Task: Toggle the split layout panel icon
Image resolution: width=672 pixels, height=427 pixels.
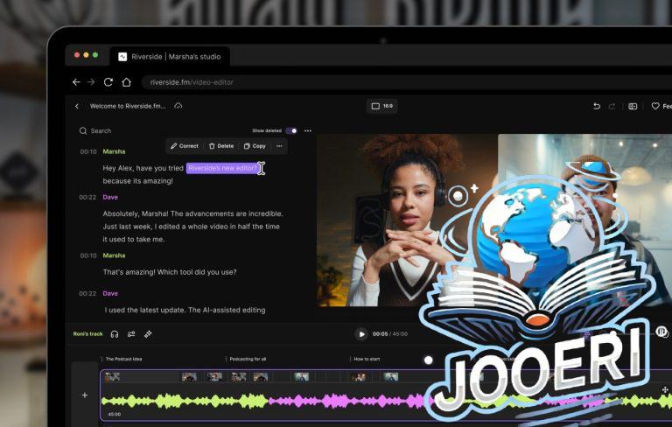Action: 633,106
